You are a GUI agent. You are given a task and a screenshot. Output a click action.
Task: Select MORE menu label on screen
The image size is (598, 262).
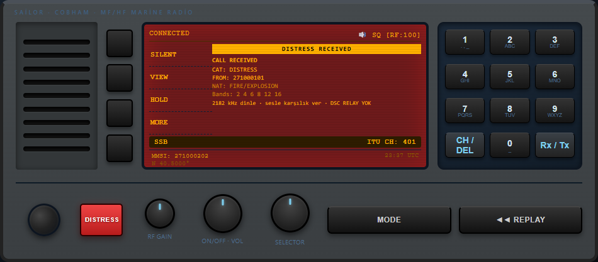(x=159, y=123)
